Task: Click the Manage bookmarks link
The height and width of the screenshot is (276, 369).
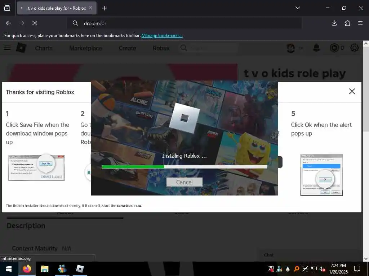Action: pos(162,36)
